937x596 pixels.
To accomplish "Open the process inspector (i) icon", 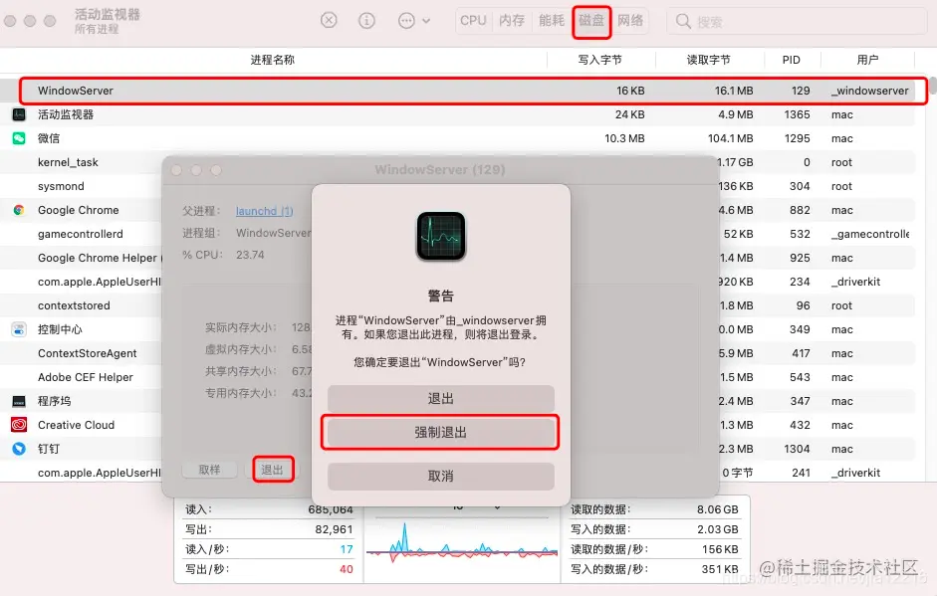I will pyautogui.click(x=366, y=20).
